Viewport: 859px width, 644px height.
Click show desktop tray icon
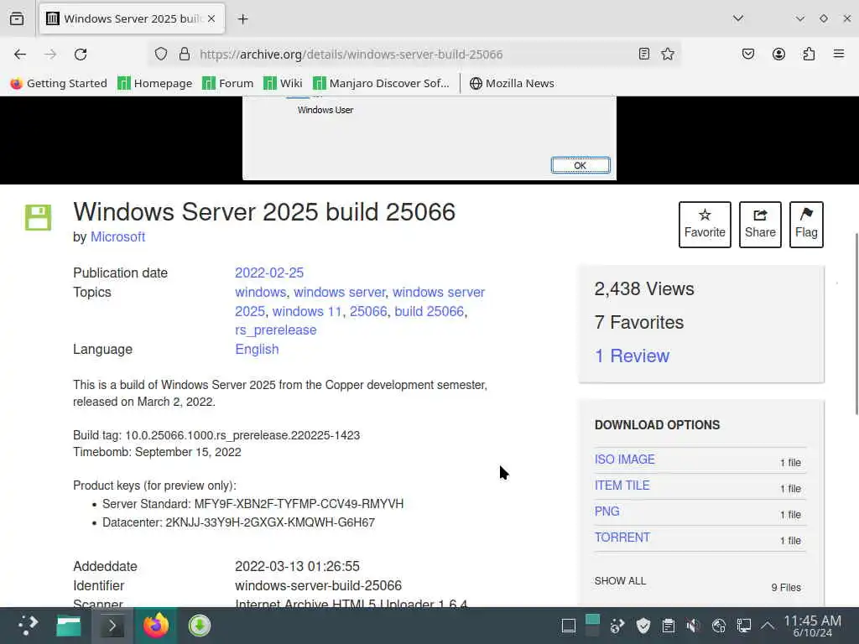click(568, 626)
